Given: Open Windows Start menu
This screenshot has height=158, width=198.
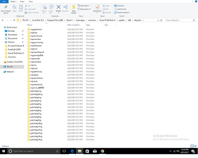Looking at the screenshot, I should point(3,151).
